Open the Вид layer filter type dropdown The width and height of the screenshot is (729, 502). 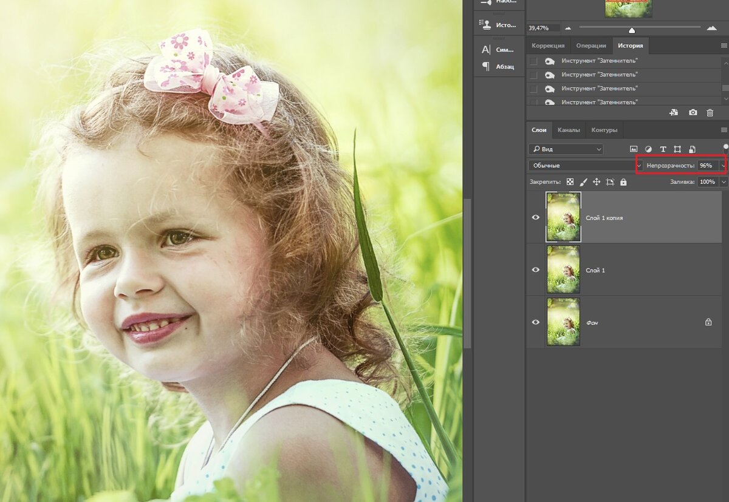[x=566, y=149]
